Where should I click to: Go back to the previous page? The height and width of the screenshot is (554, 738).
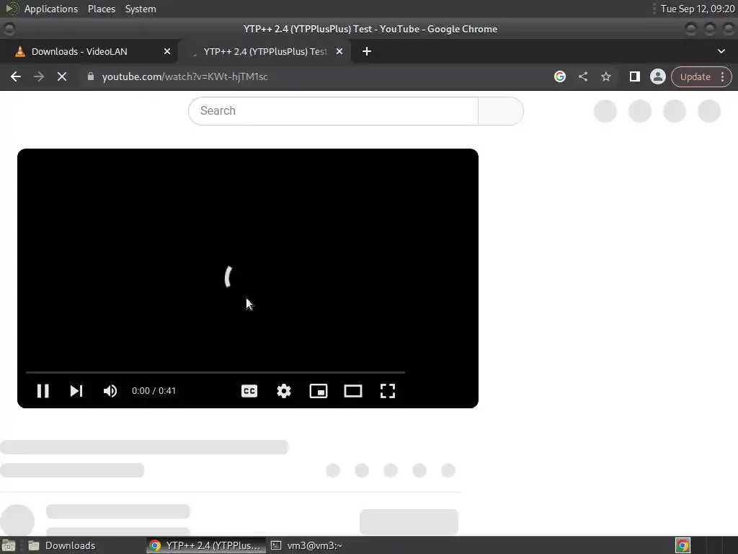(16, 76)
